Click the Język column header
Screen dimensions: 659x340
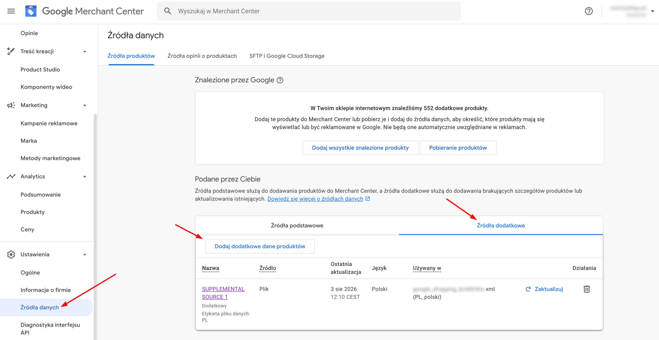point(379,268)
